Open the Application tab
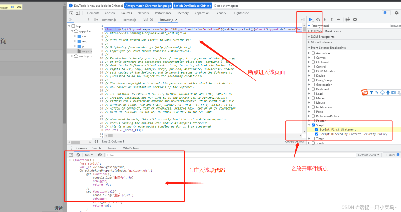401x212 pixels. coord(202,13)
